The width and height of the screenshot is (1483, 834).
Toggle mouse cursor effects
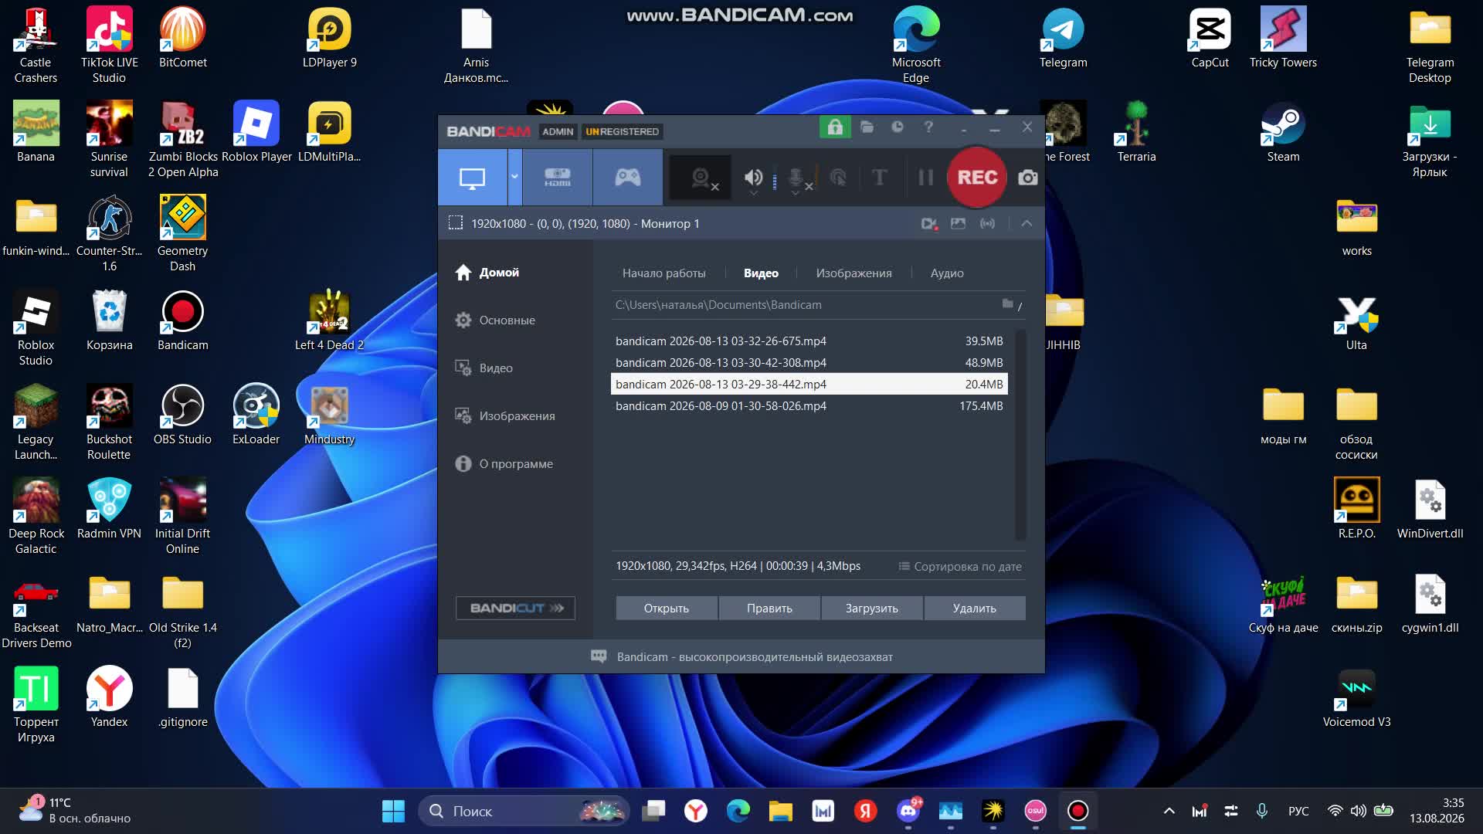pos(838,178)
